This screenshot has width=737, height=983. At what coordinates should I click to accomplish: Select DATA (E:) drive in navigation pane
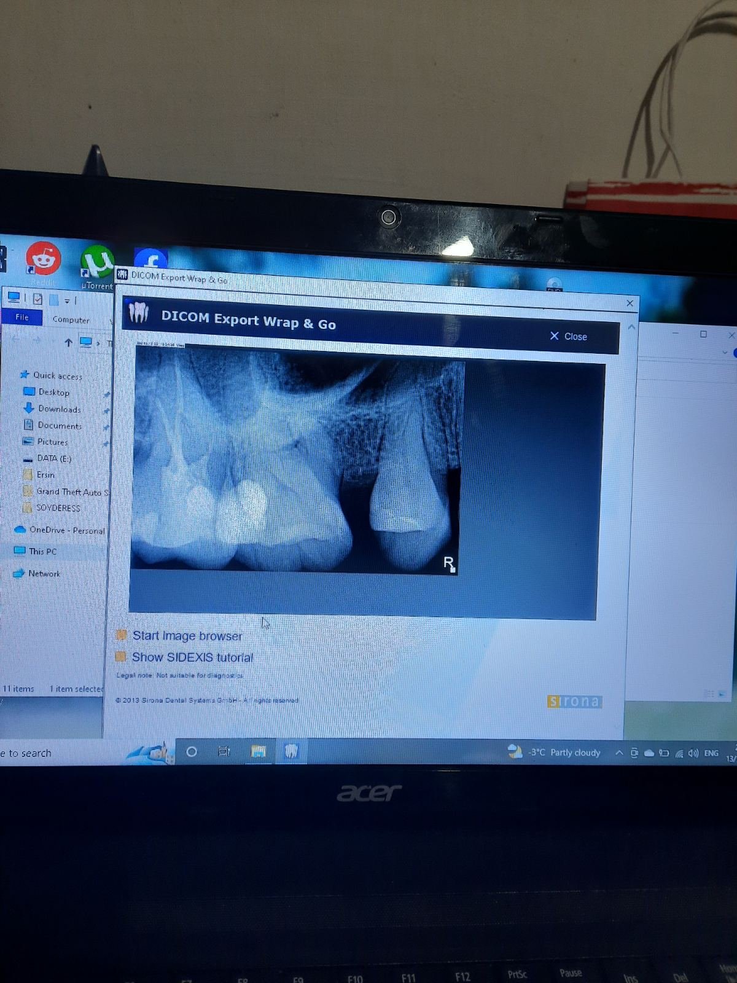point(47,458)
